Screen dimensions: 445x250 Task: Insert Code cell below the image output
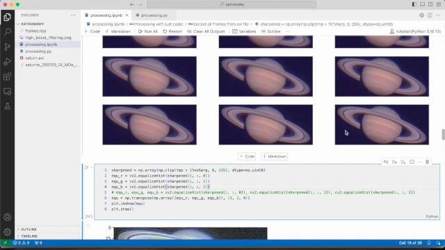click(x=247, y=156)
